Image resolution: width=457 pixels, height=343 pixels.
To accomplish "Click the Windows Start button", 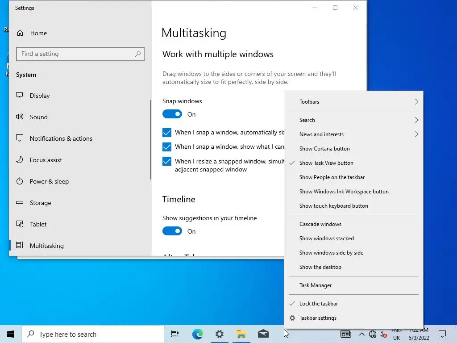I will [11, 334].
